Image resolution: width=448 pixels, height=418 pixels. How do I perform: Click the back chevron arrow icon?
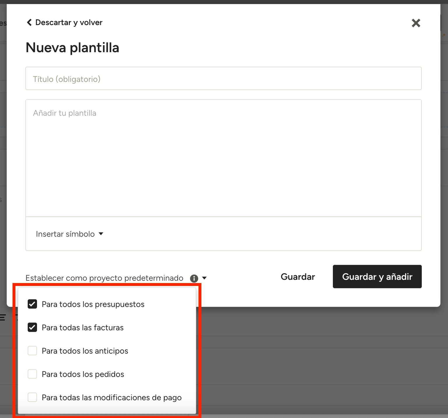click(29, 22)
